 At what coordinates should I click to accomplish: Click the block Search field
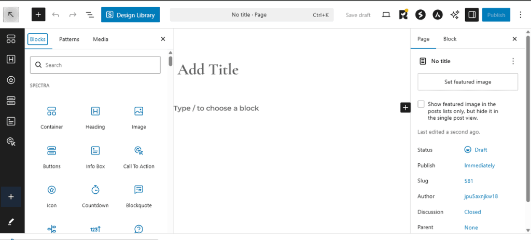coord(95,65)
